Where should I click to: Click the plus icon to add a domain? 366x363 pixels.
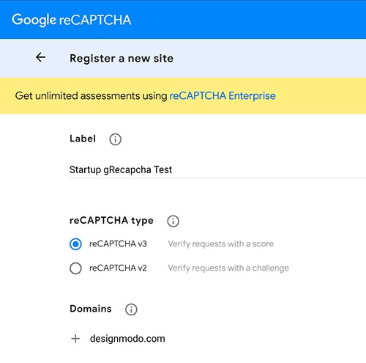(x=75, y=339)
